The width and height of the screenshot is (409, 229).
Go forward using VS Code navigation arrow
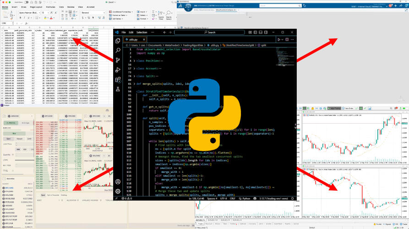[x=170, y=32]
